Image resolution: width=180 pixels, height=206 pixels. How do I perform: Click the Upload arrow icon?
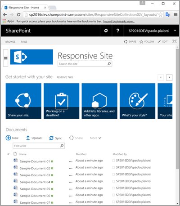[x=28, y=138]
